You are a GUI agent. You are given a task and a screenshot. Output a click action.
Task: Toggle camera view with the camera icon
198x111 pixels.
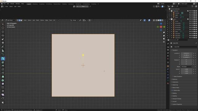click(164, 39)
